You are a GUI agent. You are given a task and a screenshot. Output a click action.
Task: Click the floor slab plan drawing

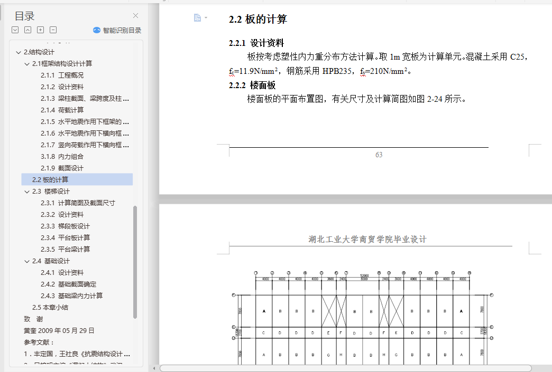pyautogui.click(x=363, y=318)
